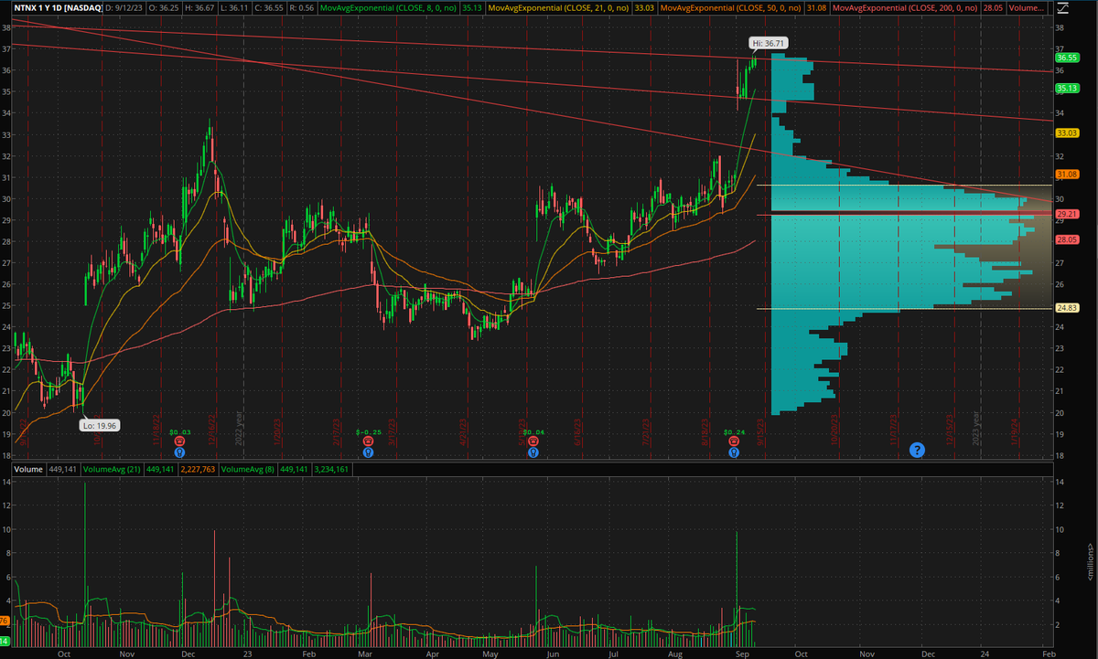The width and height of the screenshot is (1098, 659).
Task: Select the Jul label on the time axis
Action: [x=613, y=654]
